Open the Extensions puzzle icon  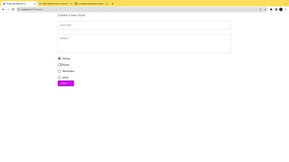click(x=271, y=9)
